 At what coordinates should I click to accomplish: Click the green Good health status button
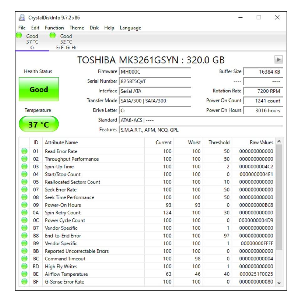[39, 90]
